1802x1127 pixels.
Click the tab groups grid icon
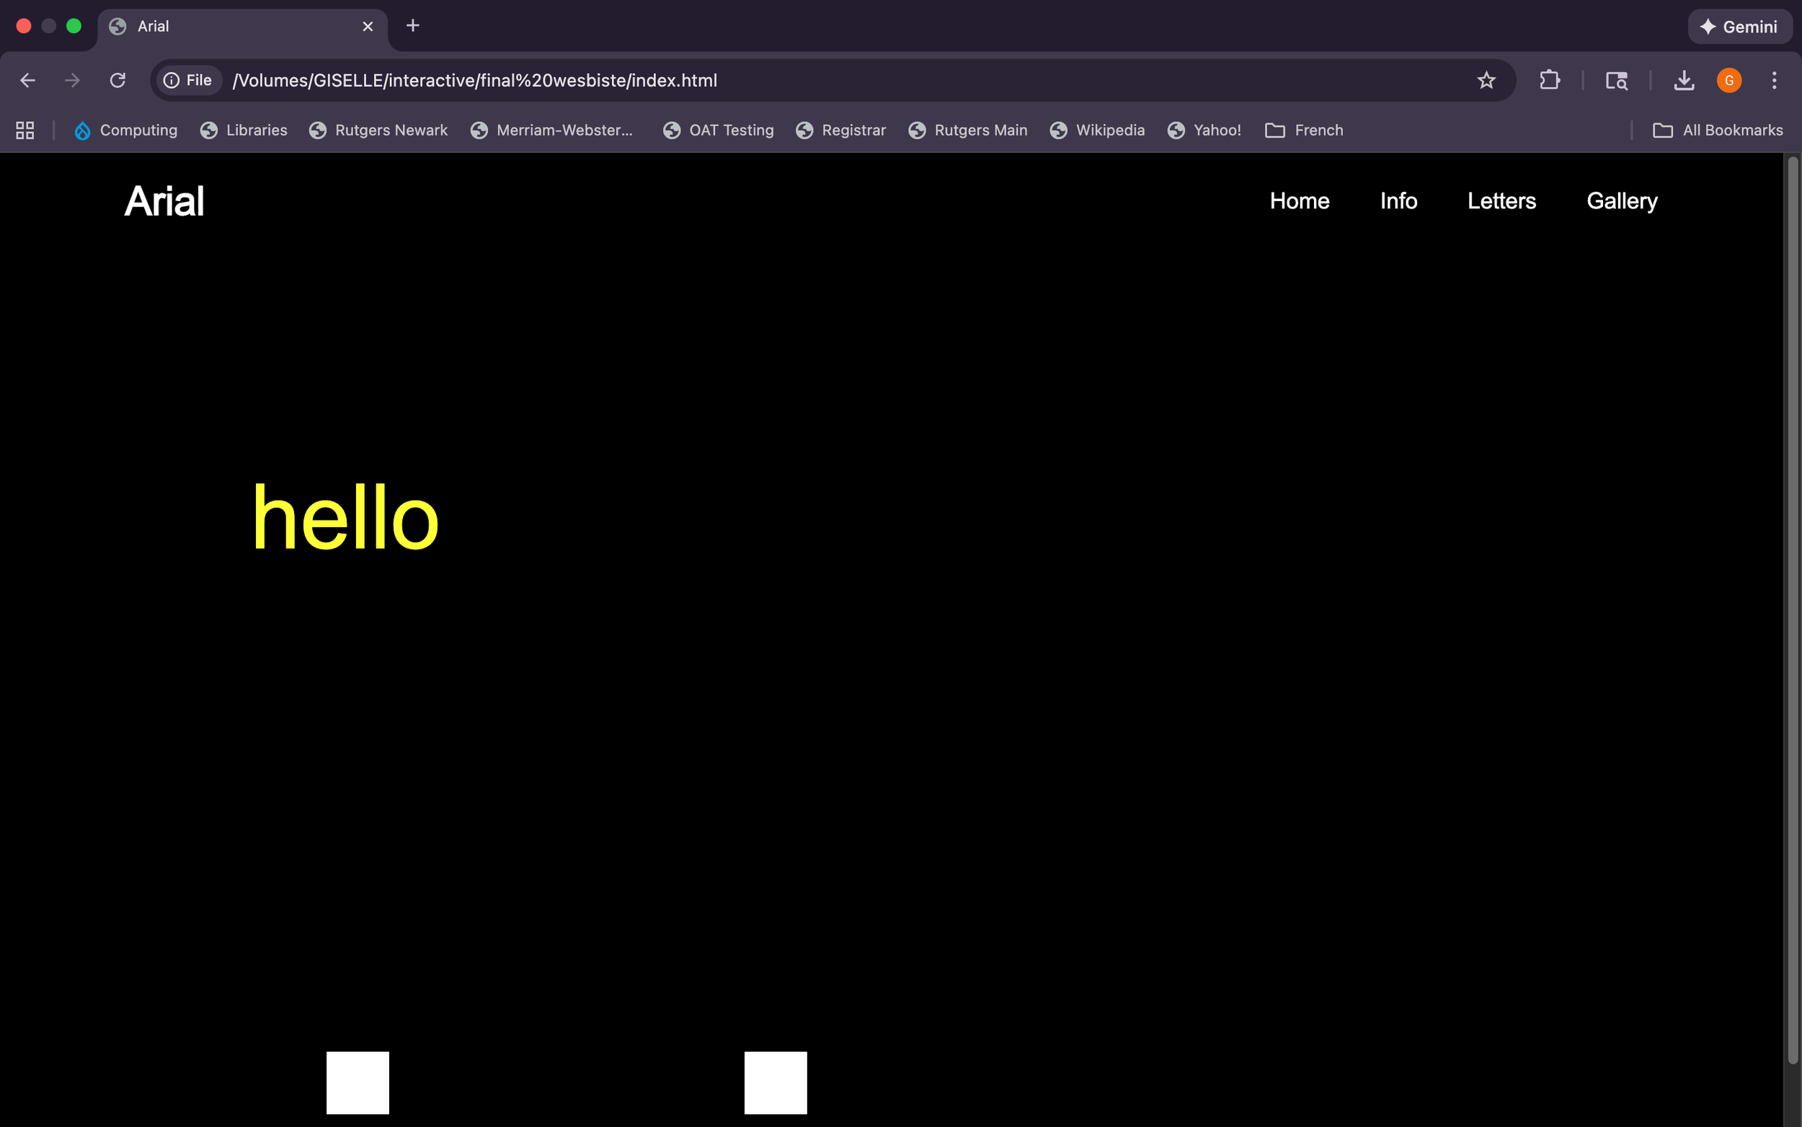tap(24, 130)
